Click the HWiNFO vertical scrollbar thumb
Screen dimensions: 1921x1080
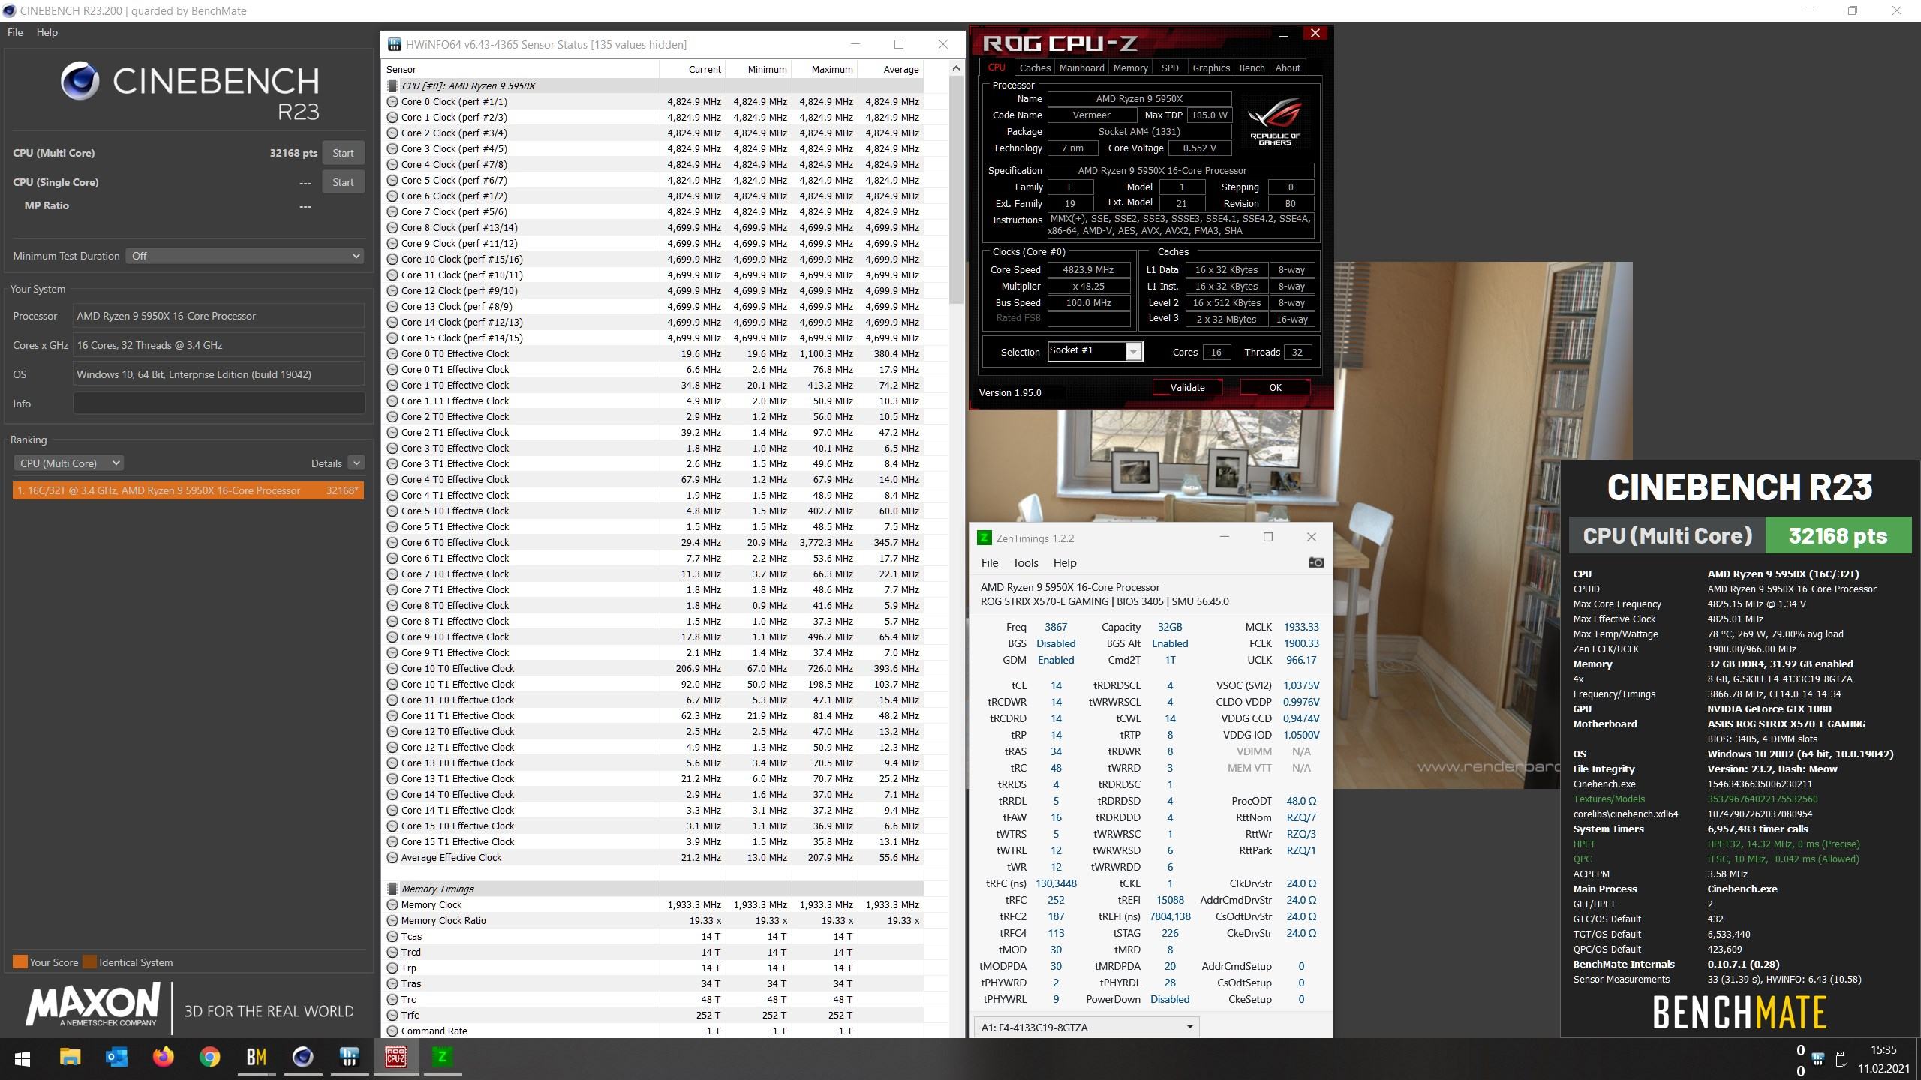pyautogui.click(x=955, y=190)
